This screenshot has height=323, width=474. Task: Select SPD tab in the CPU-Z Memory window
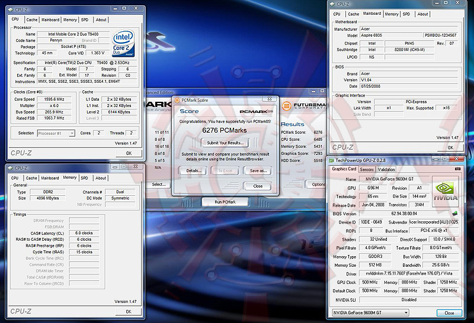[x=84, y=178]
